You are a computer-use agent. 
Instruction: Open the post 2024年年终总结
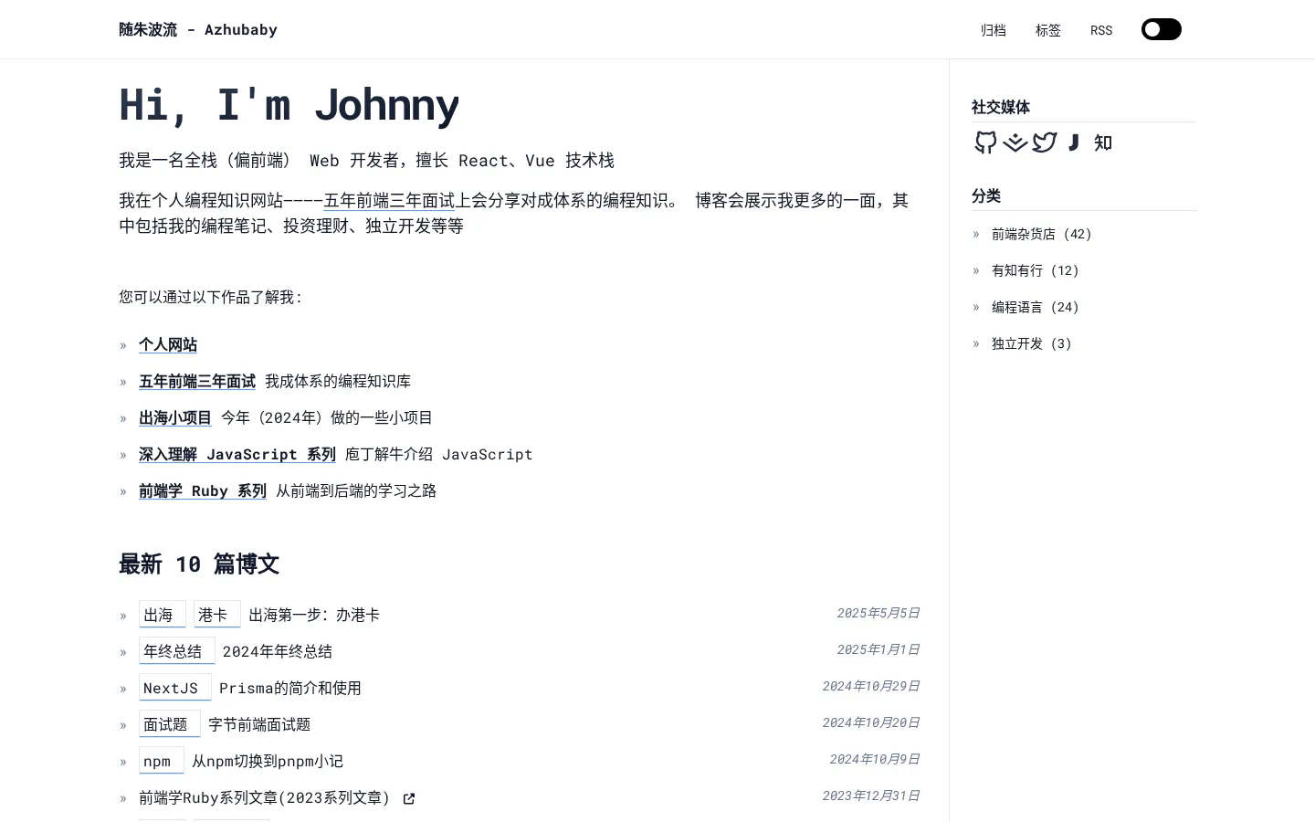(278, 651)
